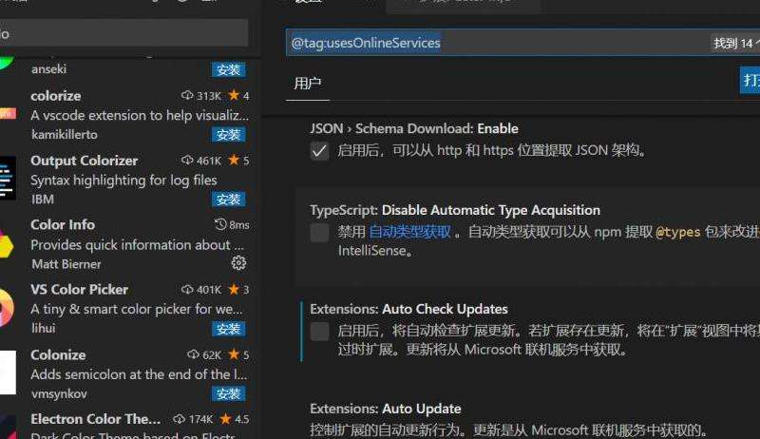Open the VS Color Picker extension title
Screen dimensions: 760x439
pos(80,289)
